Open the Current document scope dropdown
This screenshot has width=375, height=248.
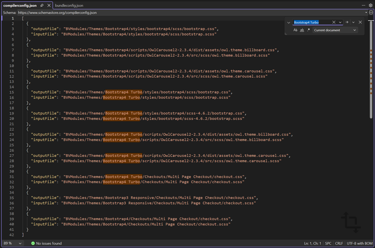click(x=335, y=30)
